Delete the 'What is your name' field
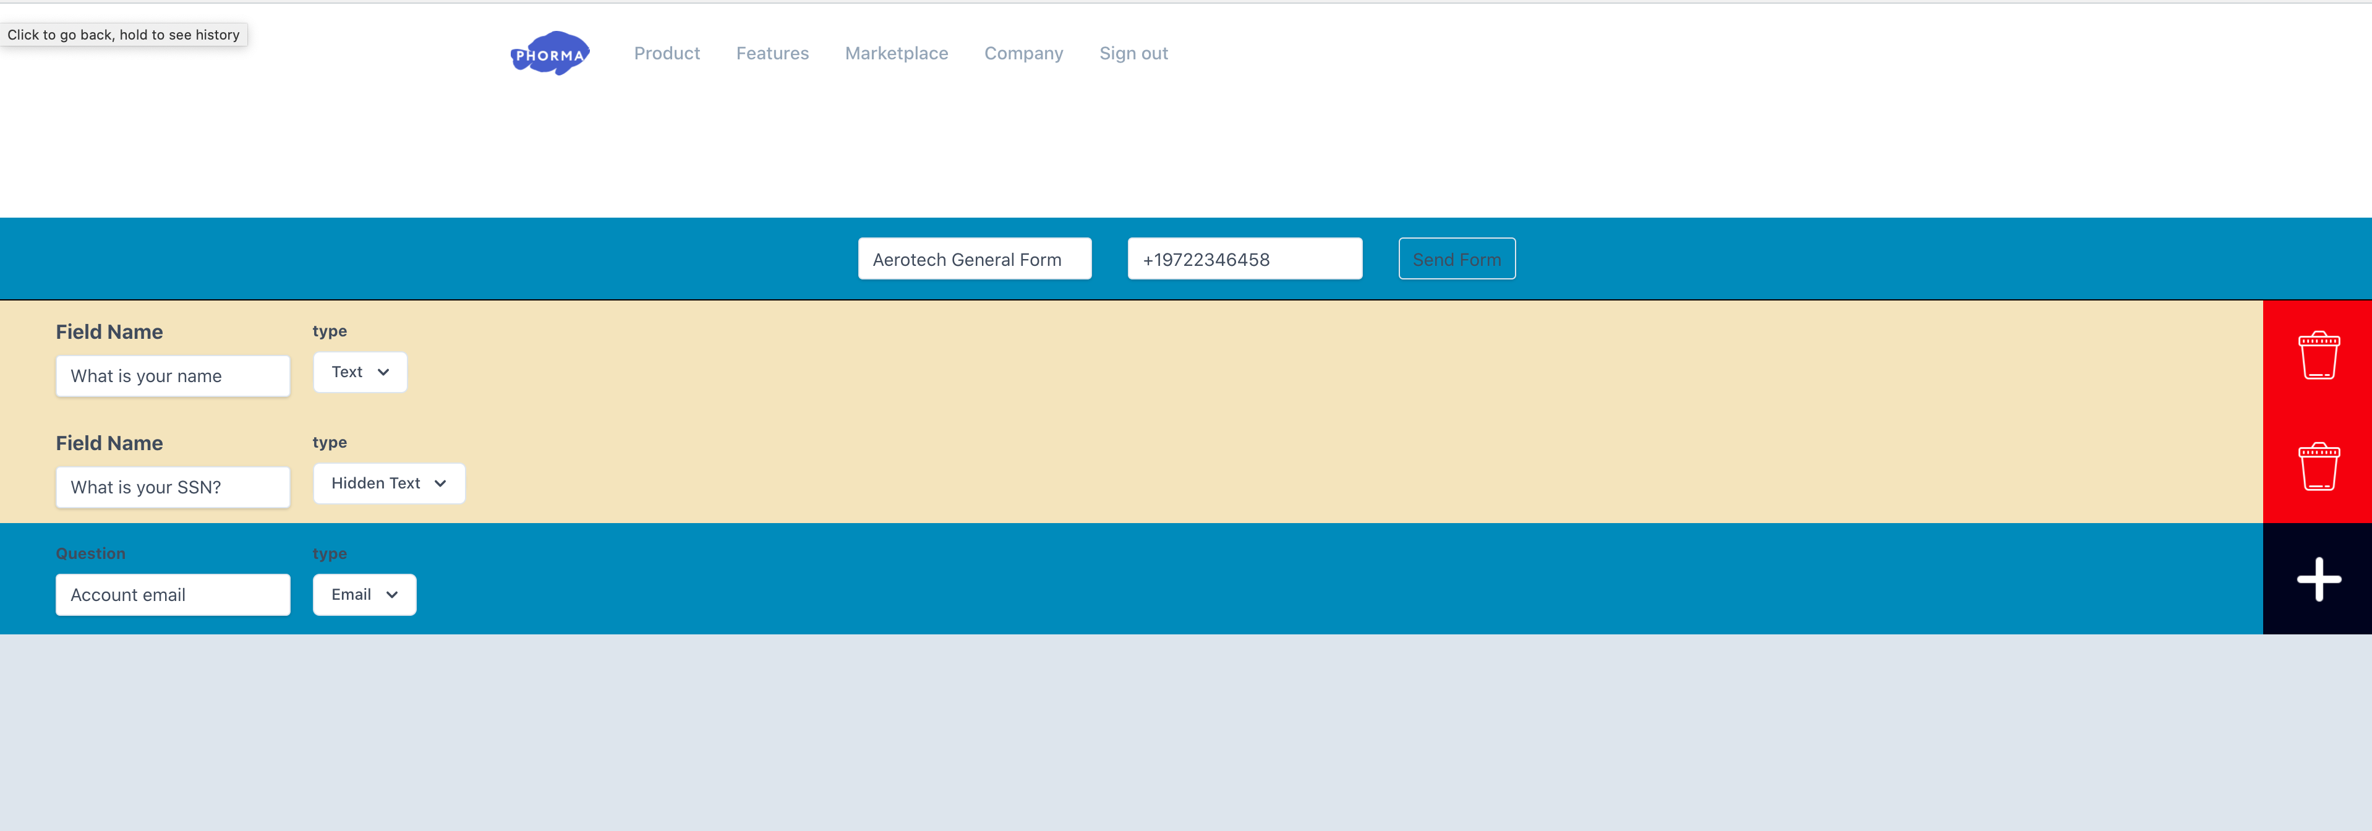Viewport: 2372px width, 831px height. pos(2318,356)
